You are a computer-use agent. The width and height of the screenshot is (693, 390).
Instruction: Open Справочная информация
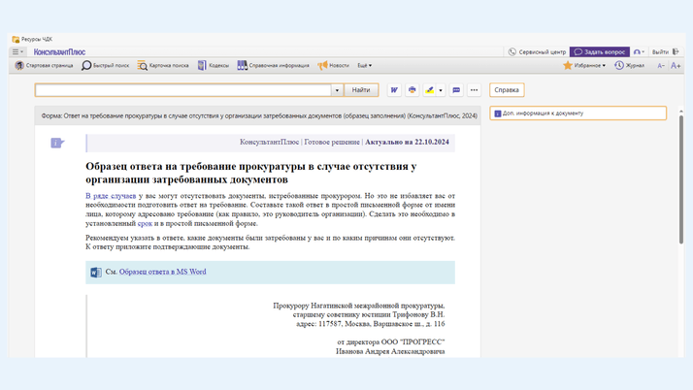click(273, 65)
